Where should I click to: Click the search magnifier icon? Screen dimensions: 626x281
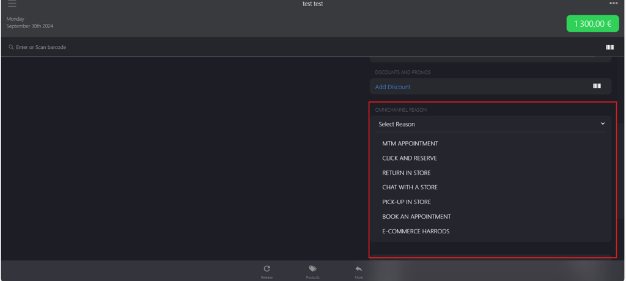coord(11,47)
